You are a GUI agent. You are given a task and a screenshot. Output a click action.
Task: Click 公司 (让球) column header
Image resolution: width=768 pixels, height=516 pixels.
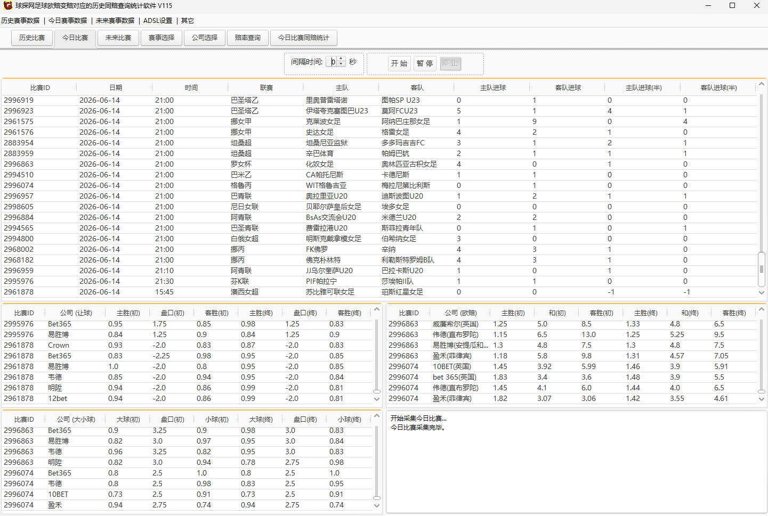pyautogui.click(x=76, y=313)
